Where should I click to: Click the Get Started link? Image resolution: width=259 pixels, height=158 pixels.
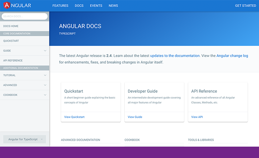pos(246,6)
